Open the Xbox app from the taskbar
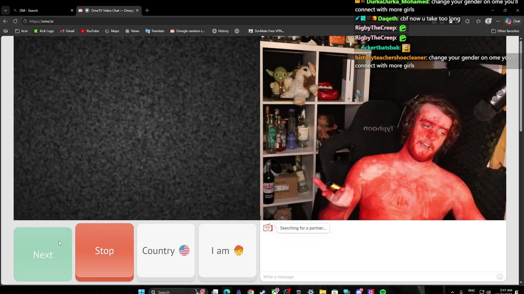This screenshot has height=294, width=524. click(275, 292)
